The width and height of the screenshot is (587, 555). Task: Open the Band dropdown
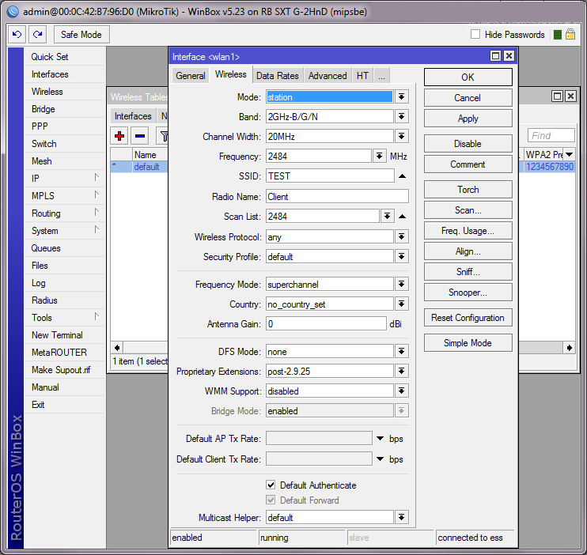coord(401,117)
